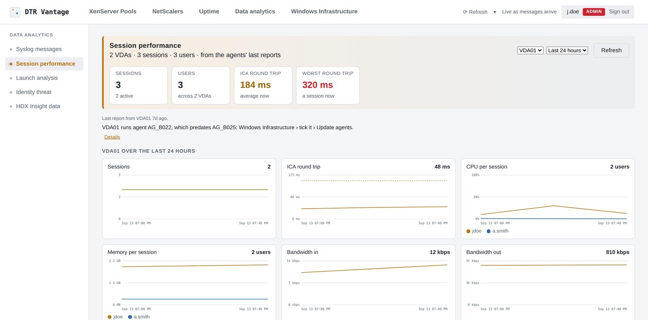The height and width of the screenshot is (320, 648).
Task: Click the top bar Refresh control
Action: 475,12
